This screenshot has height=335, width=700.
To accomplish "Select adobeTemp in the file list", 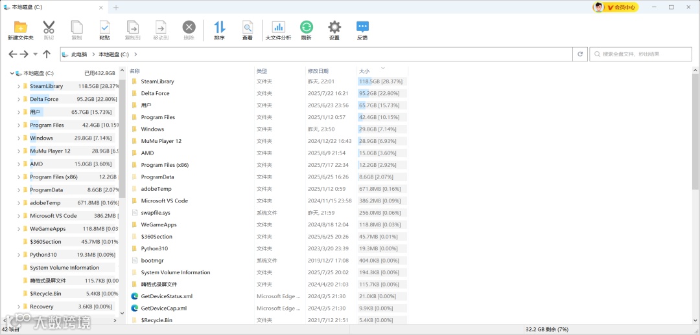I will (x=156, y=189).
